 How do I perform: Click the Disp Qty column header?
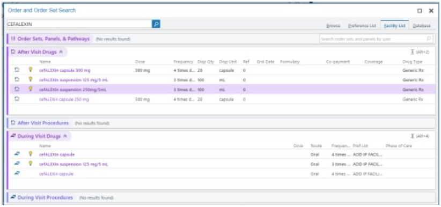point(206,62)
